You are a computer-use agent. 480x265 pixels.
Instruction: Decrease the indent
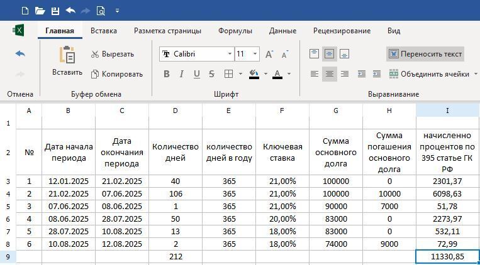[362, 74]
